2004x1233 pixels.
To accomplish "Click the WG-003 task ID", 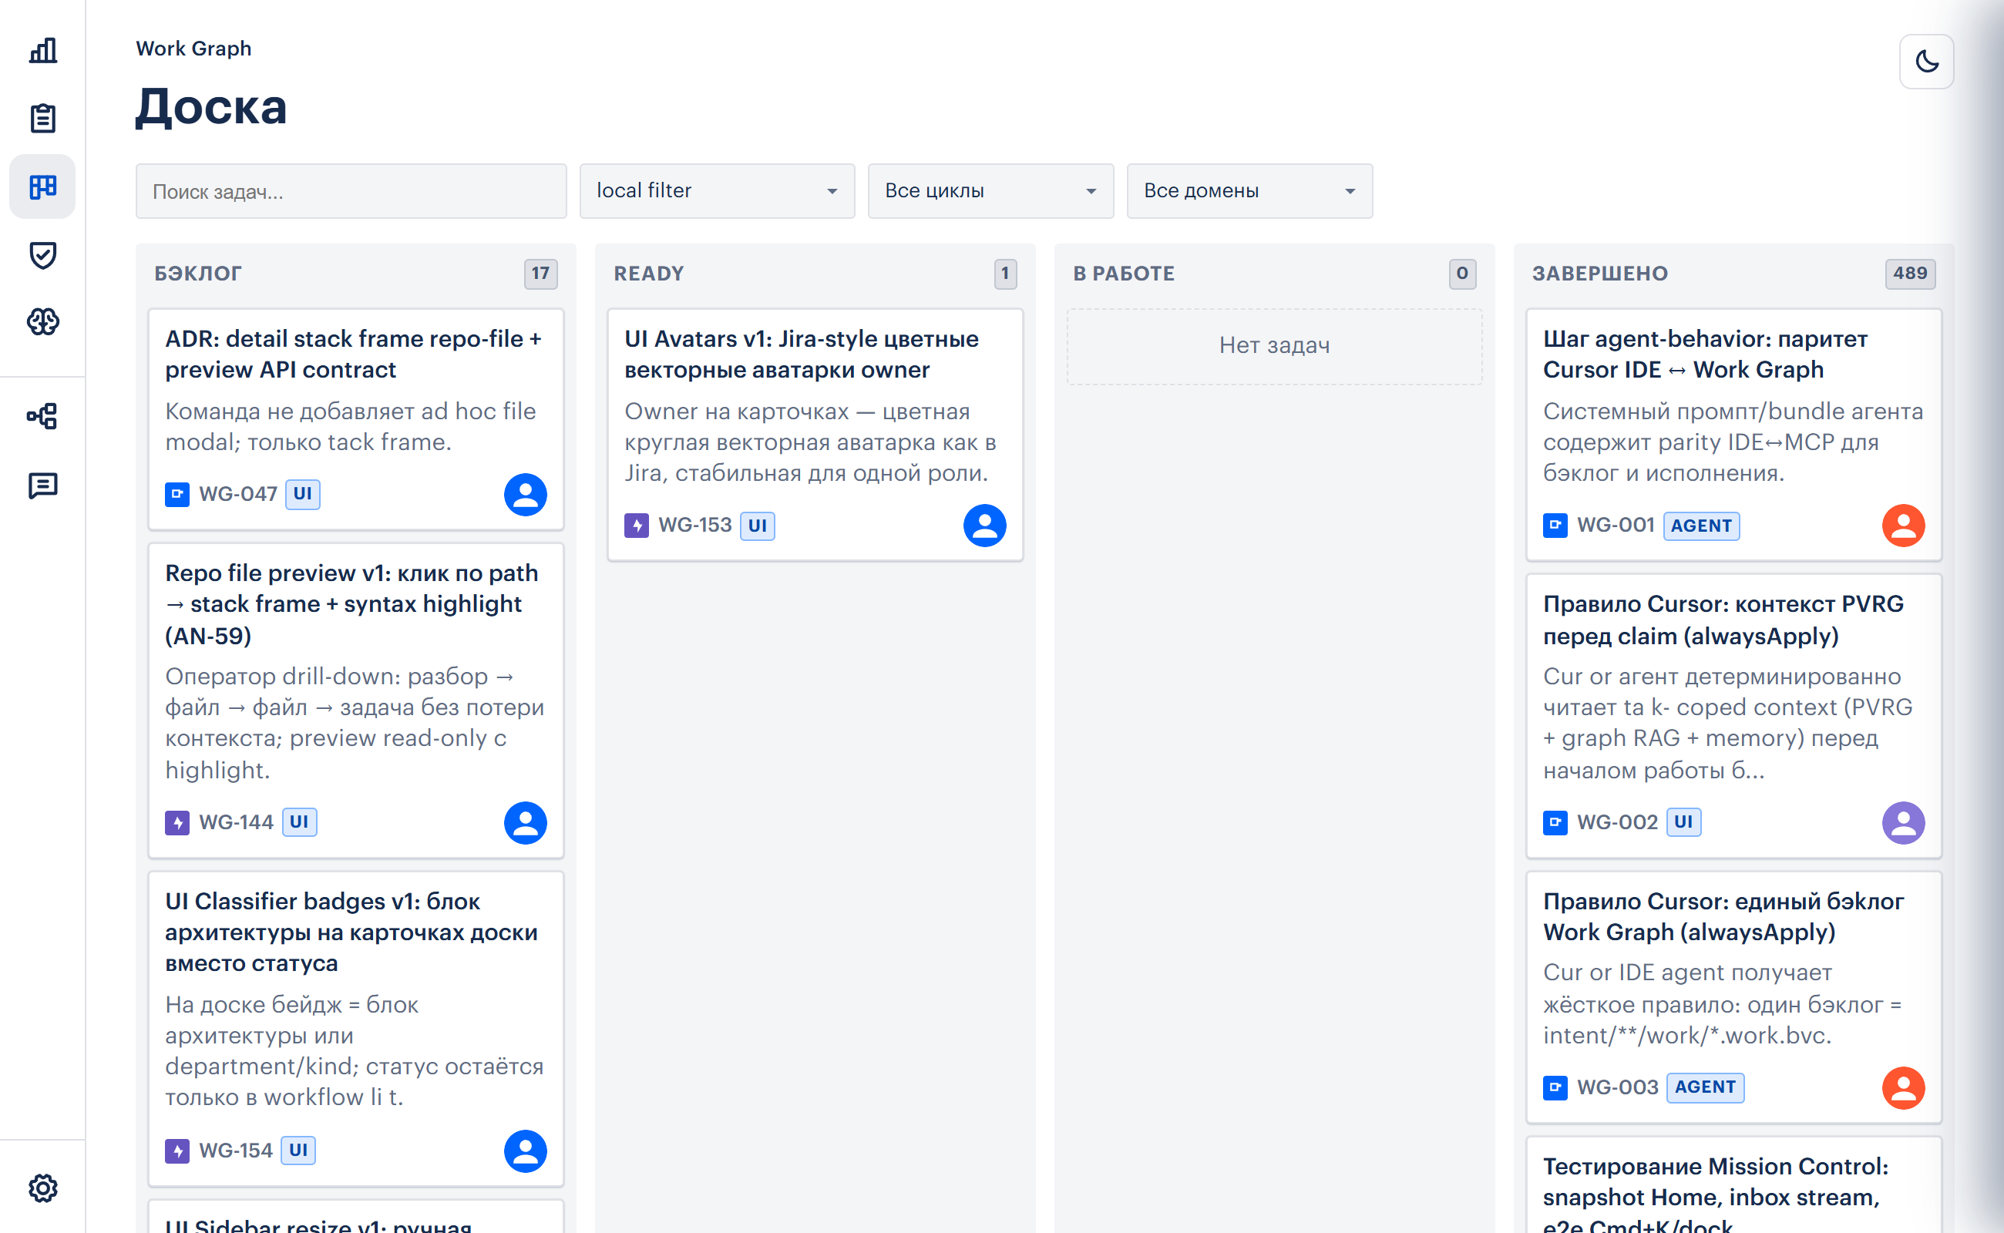I will click(x=1617, y=1088).
